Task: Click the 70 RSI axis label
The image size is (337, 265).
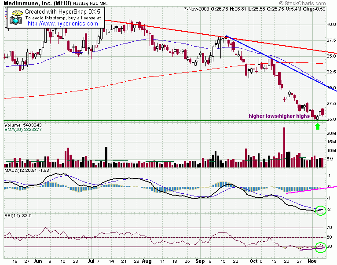Action: click(329, 227)
